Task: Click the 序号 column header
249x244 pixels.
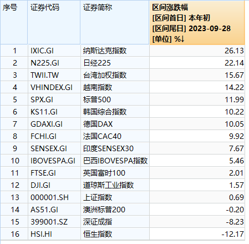Action: tap(14, 22)
